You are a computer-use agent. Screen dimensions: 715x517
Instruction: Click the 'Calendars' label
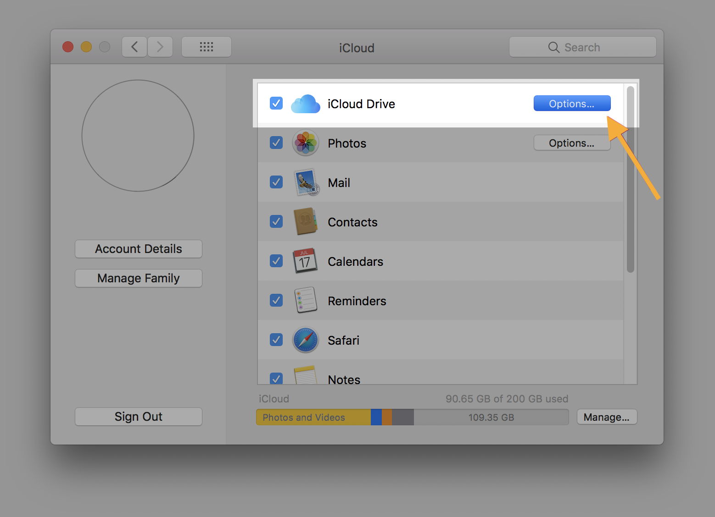pyautogui.click(x=356, y=262)
